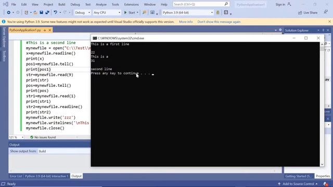The height and width of the screenshot is (187, 333).
Task: Click the Visual Studio logo icon
Action: [5, 4]
